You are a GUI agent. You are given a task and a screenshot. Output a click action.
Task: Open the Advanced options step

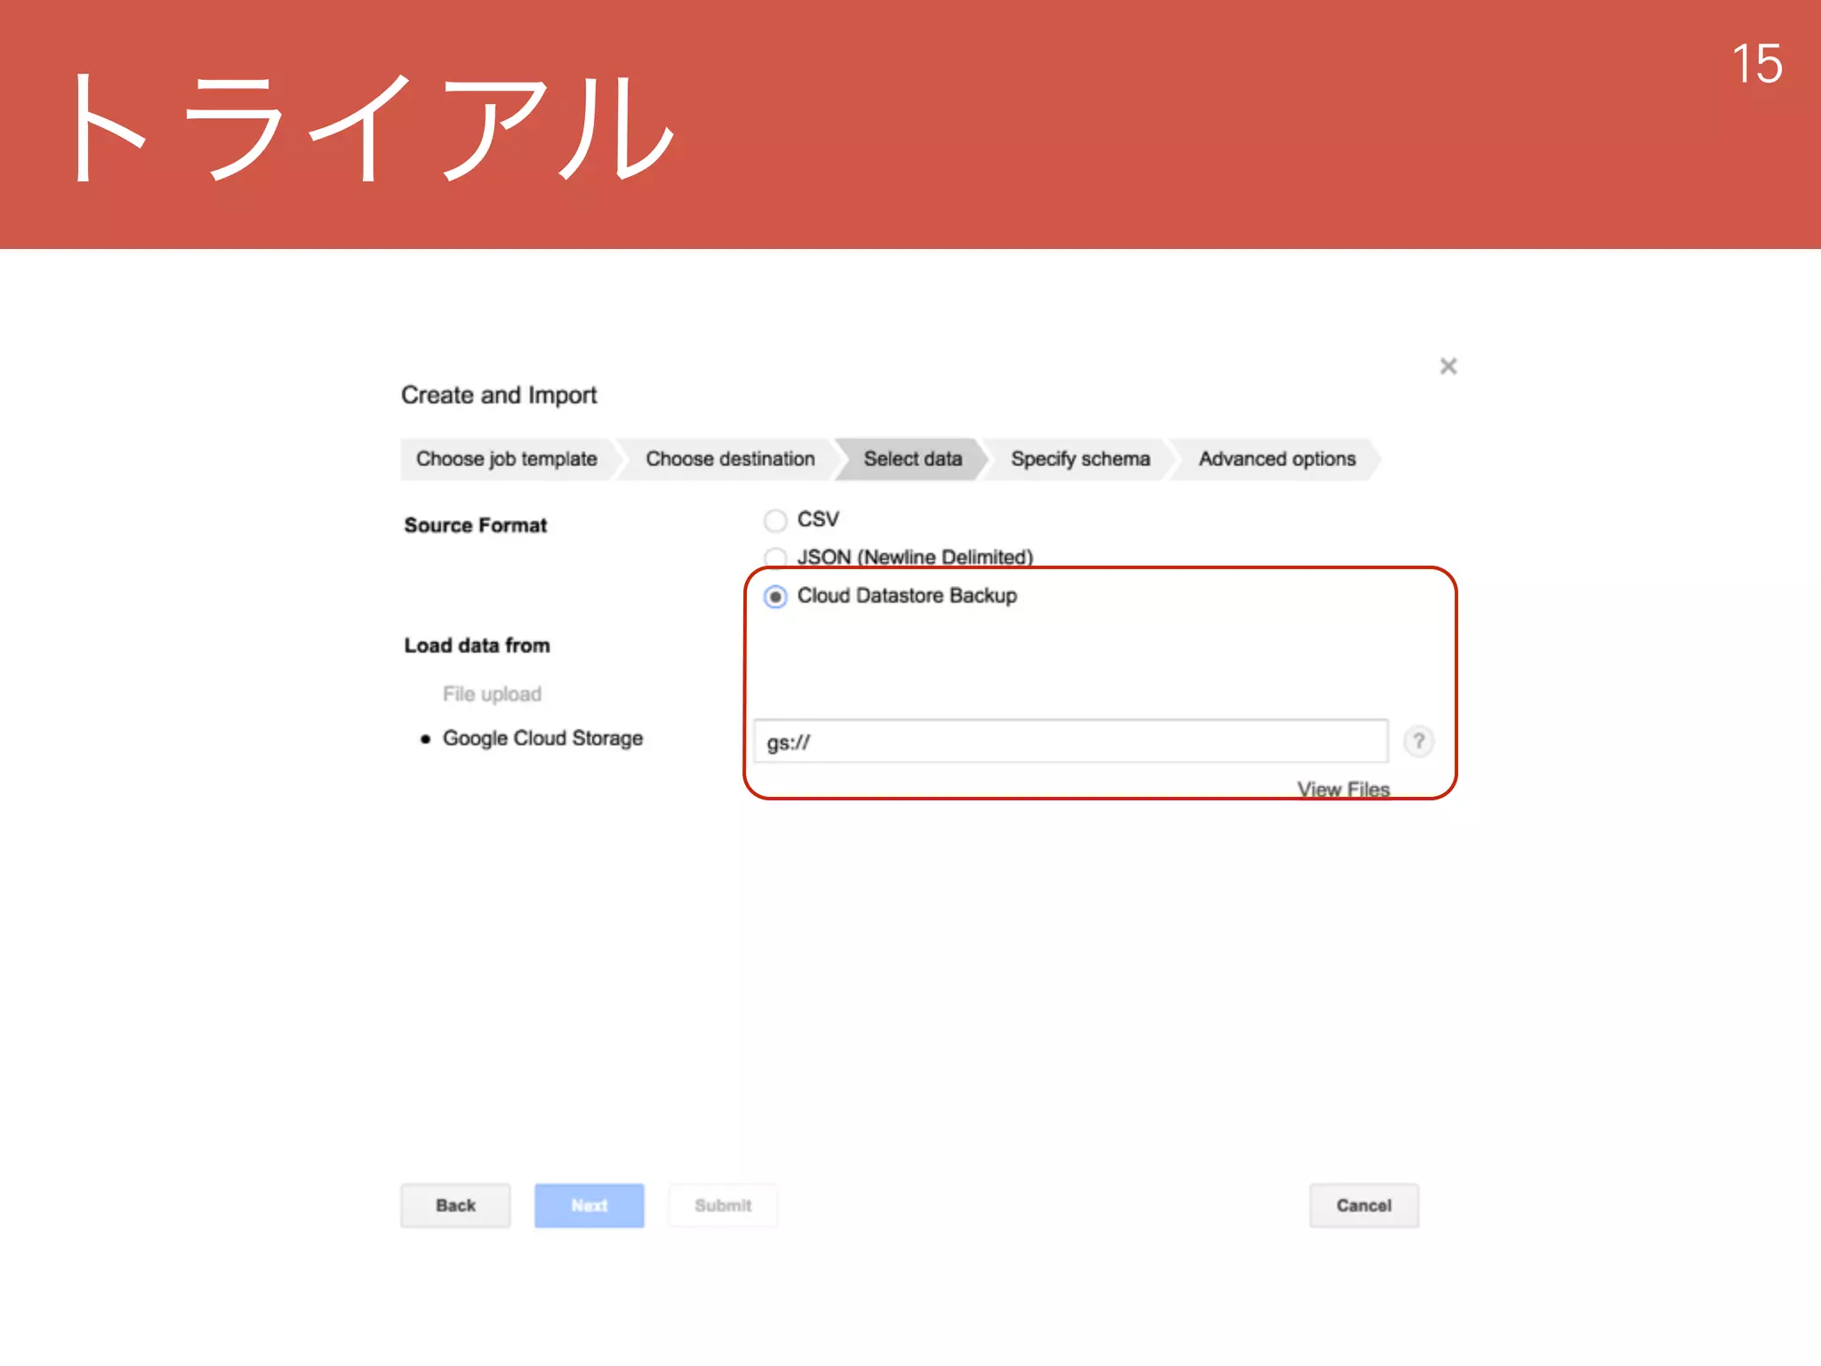pyautogui.click(x=1276, y=459)
